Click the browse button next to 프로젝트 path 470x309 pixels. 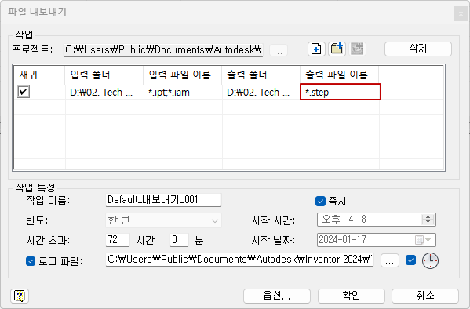point(279,50)
